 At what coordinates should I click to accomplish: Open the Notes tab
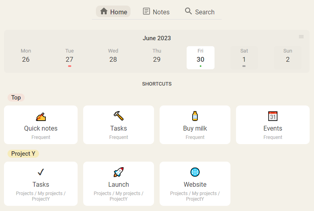[x=156, y=12]
